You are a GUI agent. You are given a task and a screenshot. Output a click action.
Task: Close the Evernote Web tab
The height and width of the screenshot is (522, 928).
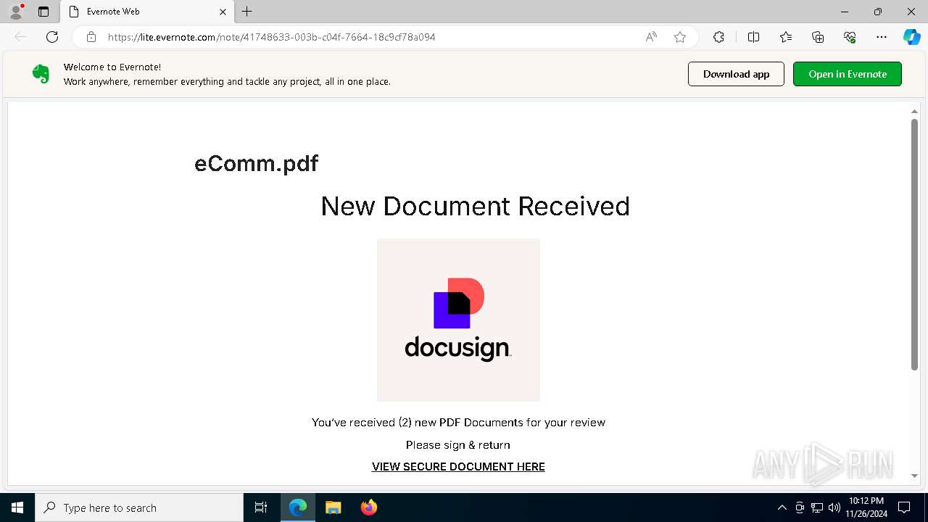click(x=223, y=12)
